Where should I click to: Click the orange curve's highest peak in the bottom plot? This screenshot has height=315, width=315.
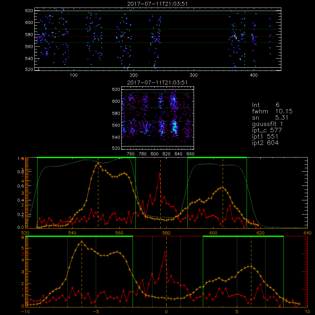82,242
